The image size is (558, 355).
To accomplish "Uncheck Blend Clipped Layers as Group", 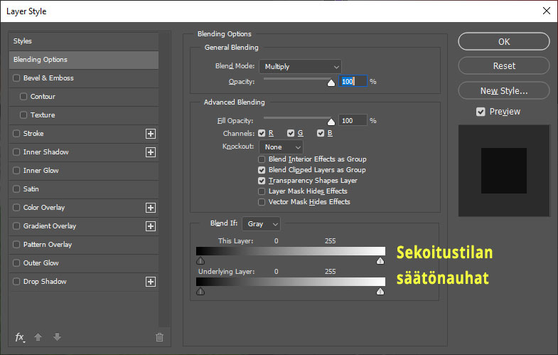I will coord(262,170).
